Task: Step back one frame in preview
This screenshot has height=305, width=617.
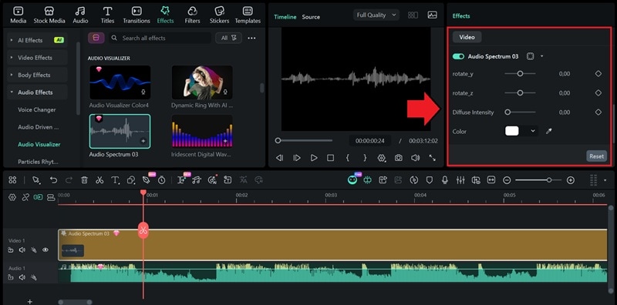Action: coord(279,158)
